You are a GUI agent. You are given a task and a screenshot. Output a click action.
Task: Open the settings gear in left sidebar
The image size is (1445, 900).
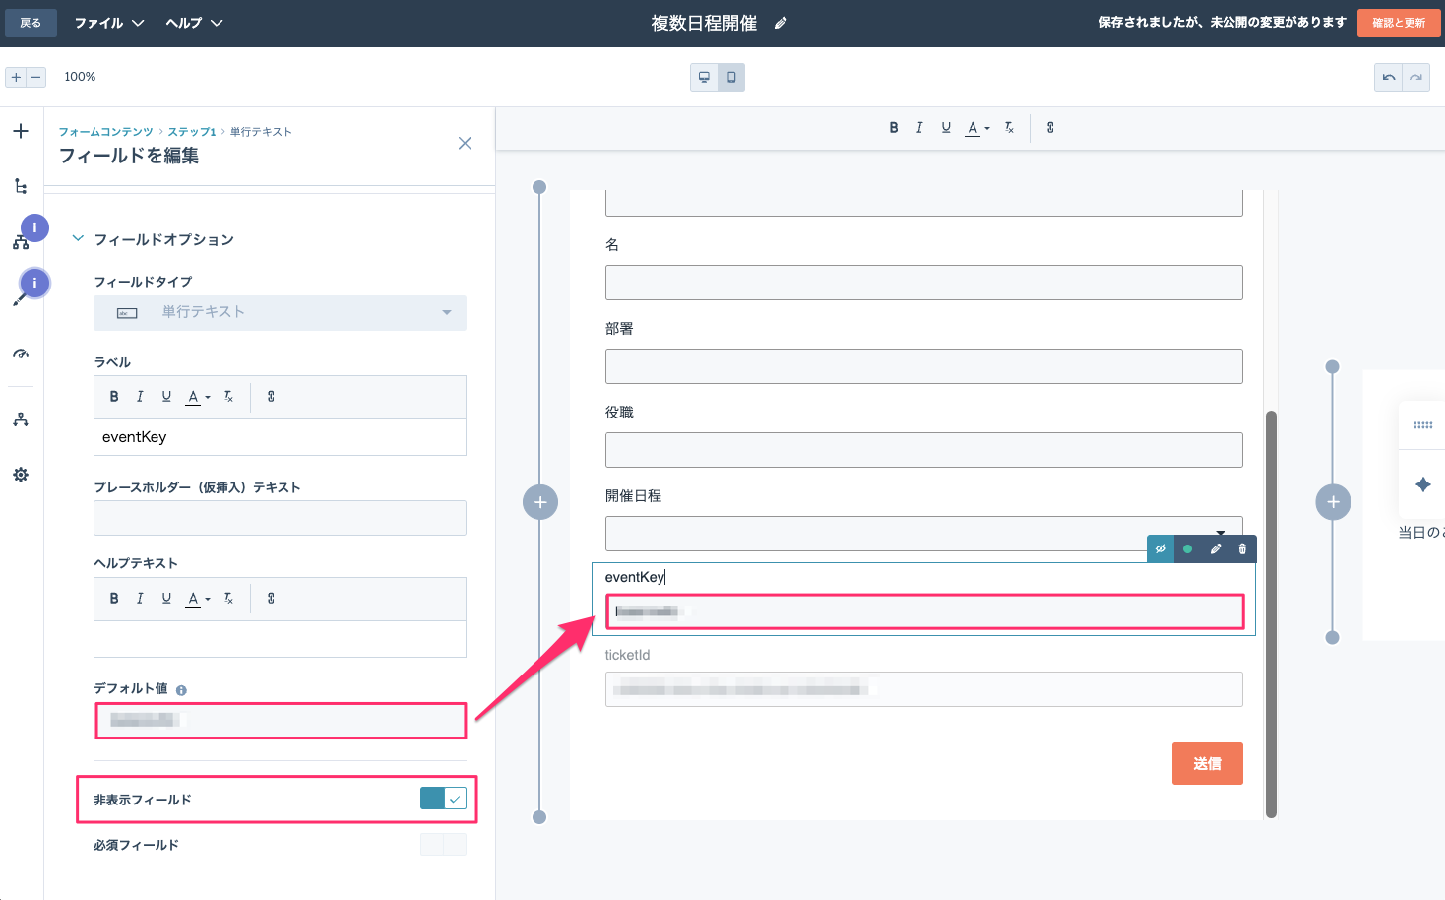point(21,475)
